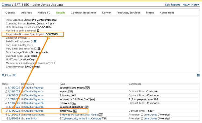Toggle Member of an underserved community checkbox
This screenshot has height=123, width=202.
(54, 63)
